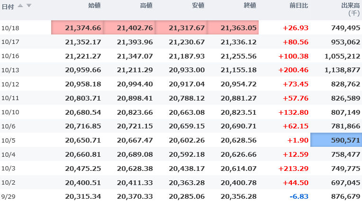Sort dates ascending with up arrow
This screenshot has height=203, width=362.
pos(21,5)
